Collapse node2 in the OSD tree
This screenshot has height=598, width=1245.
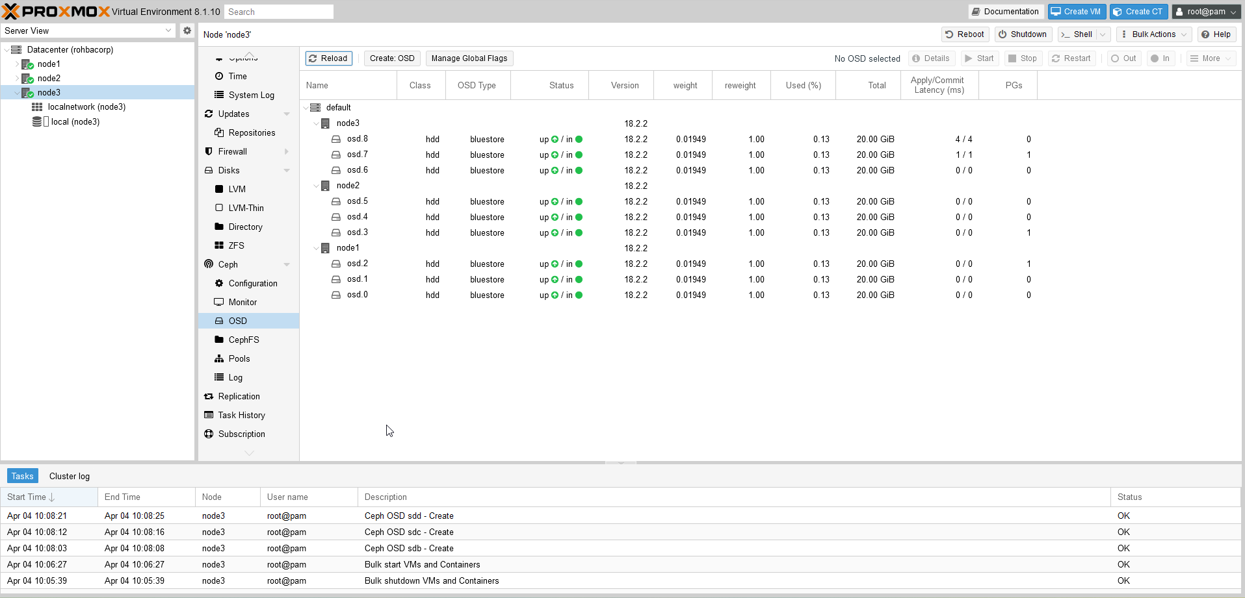point(316,186)
